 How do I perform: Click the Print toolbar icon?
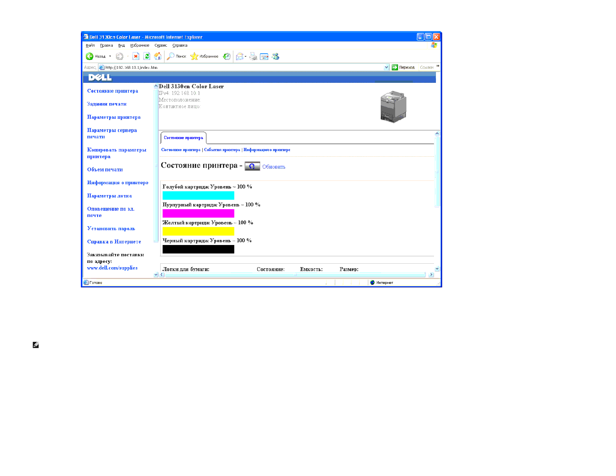coord(253,56)
